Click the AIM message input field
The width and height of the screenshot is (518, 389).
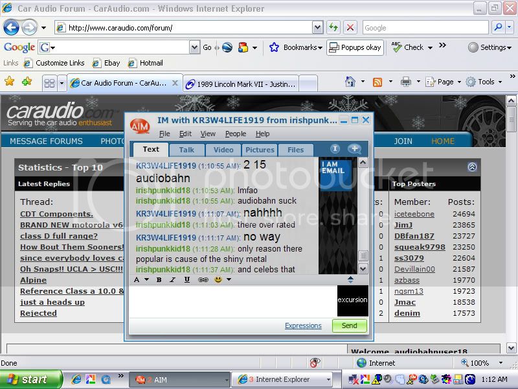tap(232, 301)
